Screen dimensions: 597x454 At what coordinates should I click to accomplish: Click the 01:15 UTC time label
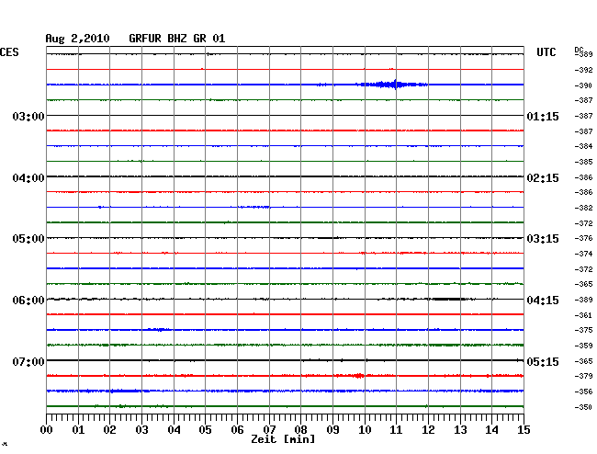pyautogui.click(x=543, y=117)
